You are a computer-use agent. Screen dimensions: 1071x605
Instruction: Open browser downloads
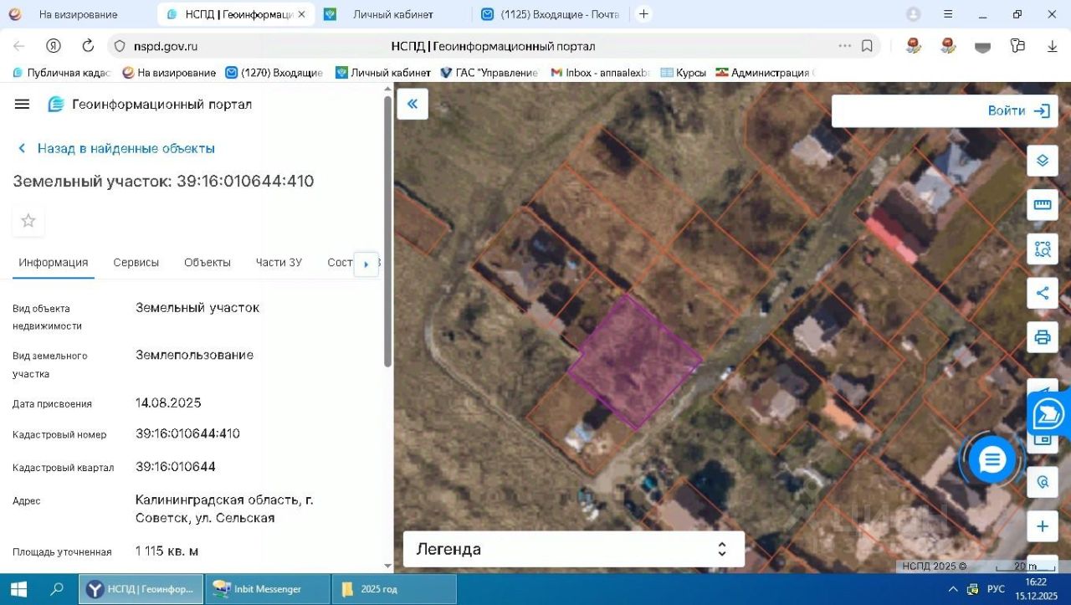[1053, 46]
